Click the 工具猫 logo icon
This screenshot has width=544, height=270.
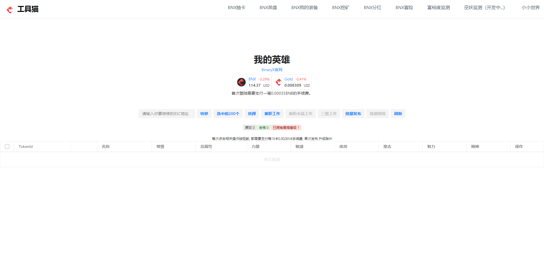coord(10,10)
